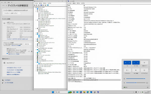This screenshot has width=151, height=94.
Task: Open the Settings gear icon on taskbar
Action: 74,92
